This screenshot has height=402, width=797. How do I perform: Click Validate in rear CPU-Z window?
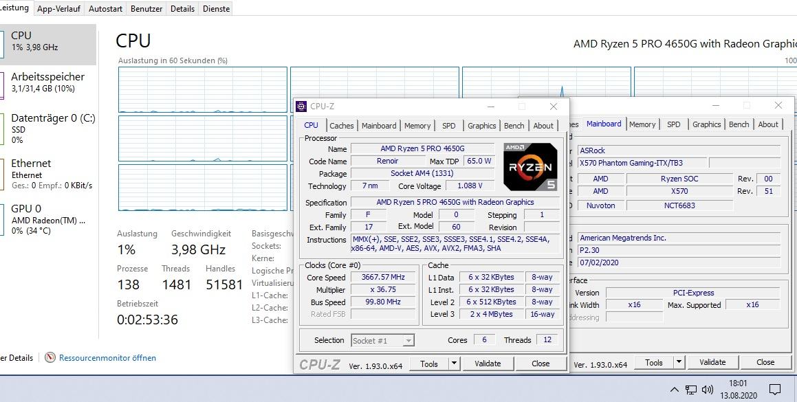(x=712, y=362)
